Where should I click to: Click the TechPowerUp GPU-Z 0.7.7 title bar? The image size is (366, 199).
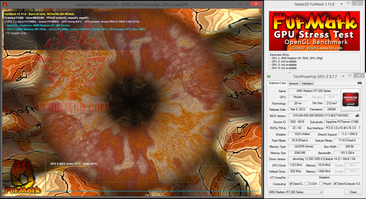coord(315,76)
